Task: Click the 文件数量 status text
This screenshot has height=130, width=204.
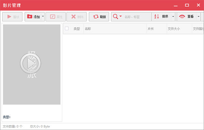Action: [13, 126]
